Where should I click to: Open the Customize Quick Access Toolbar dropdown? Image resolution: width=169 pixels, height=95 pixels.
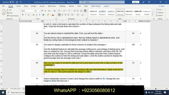(29, 2)
